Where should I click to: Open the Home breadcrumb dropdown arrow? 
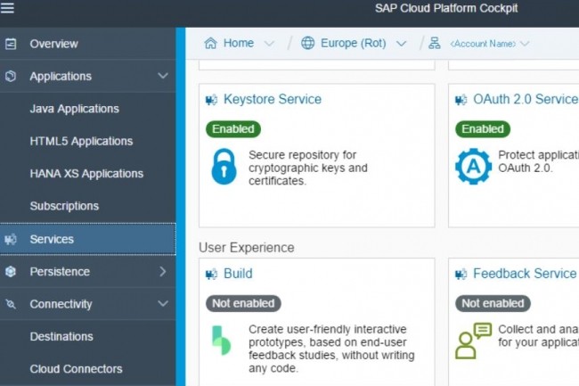point(270,44)
